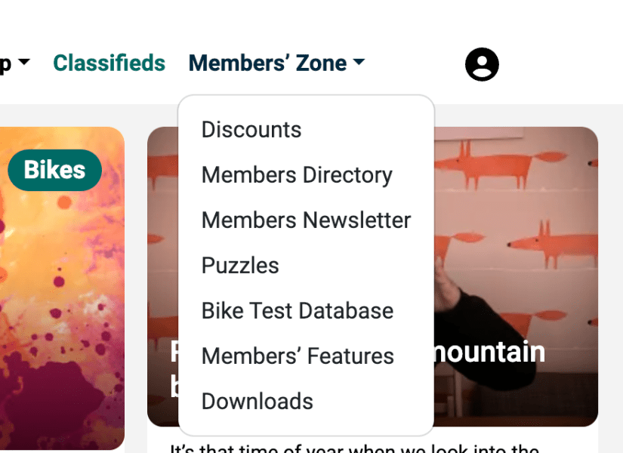Viewport: 623px width, 453px height.
Task: Go to Members Newsletter
Action: [306, 220]
